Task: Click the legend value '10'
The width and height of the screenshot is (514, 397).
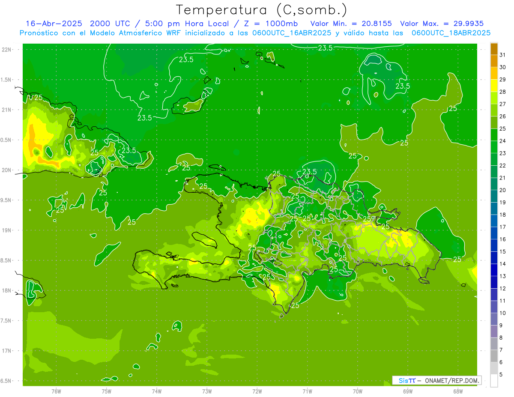Action: [x=503, y=313]
